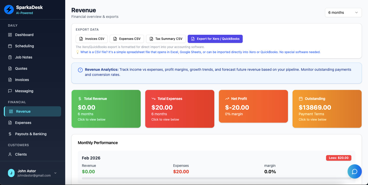Screen dimensions: 368x185
Task: Click the johndastor@gmail.com email text
Action: pyautogui.click(x=34, y=176)
